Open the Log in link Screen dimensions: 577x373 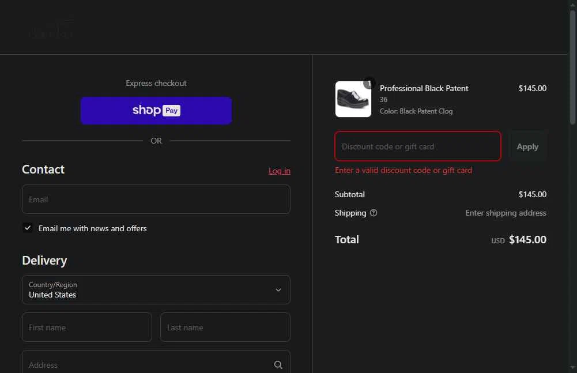coord(280,171)
